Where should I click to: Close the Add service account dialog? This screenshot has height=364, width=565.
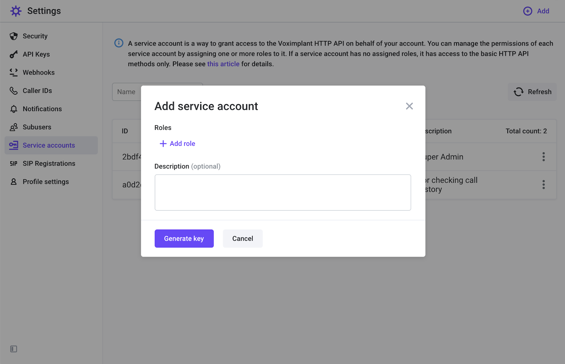coord(409,106)
